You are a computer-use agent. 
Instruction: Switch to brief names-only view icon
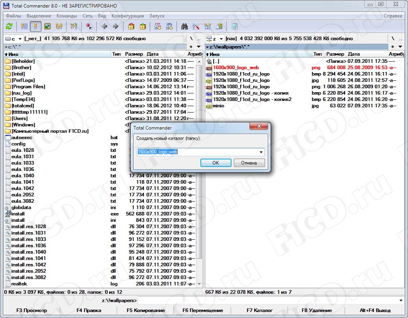(24, 26)
